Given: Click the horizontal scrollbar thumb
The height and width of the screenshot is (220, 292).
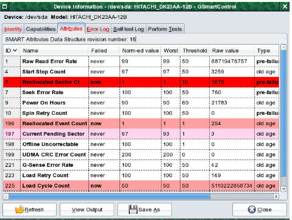Looking at the screenshot, I should tap(109, 196).
